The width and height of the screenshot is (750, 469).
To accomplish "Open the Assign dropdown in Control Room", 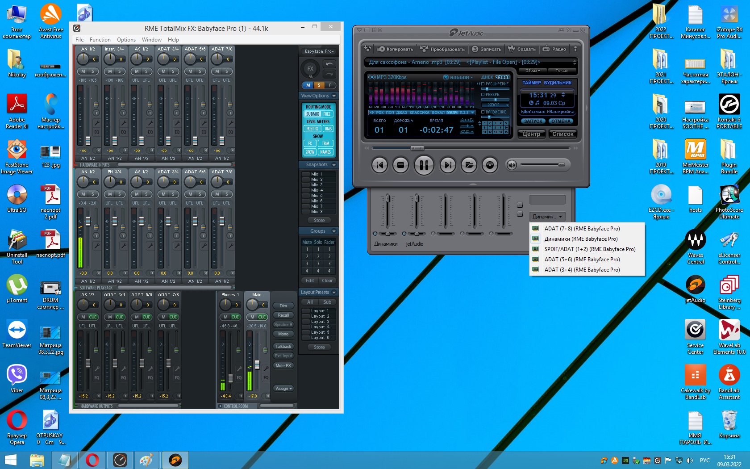I will coord(283,389).
